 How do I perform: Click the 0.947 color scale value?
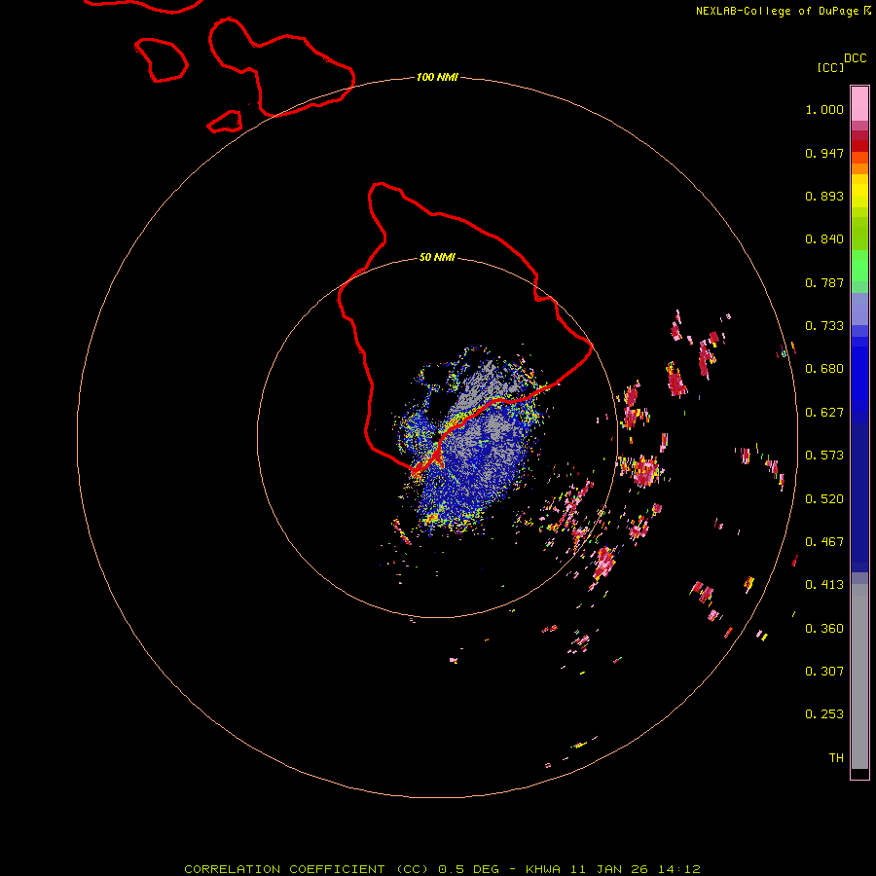coord(824,153)
